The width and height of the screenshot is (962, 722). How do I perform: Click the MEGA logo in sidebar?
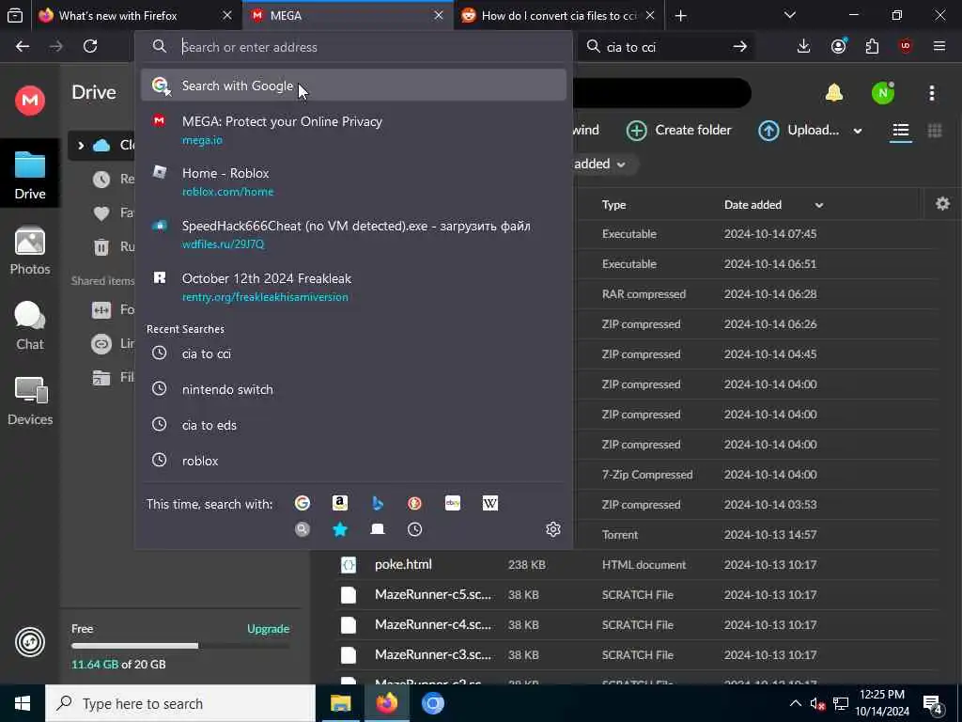click(30, 100)
